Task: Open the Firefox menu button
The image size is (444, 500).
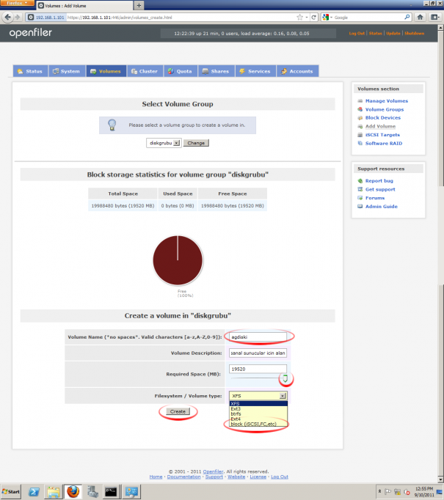Action: tap(17, 3)
